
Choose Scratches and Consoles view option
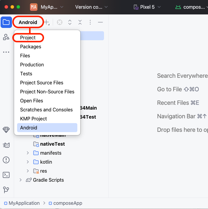(46, 110)
